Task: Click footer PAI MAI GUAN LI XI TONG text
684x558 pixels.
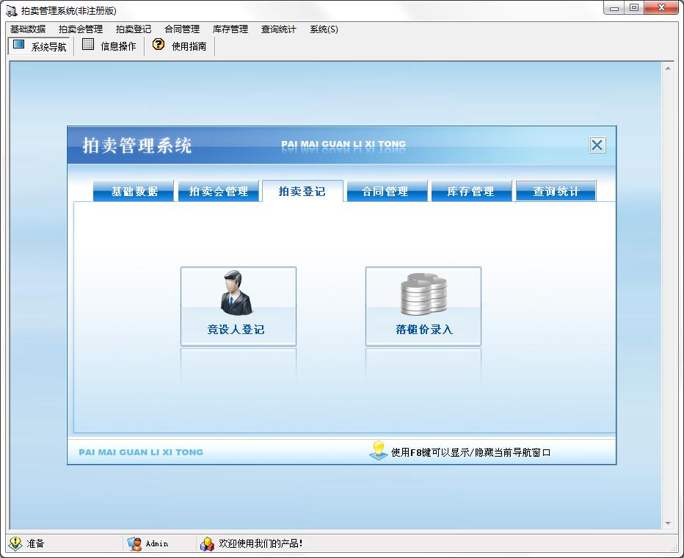Action: coord(141,452)
